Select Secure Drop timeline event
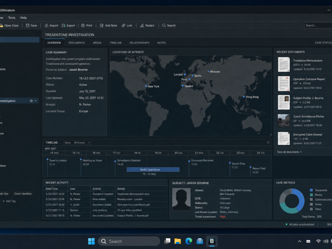This screenshot has width=332, height=249. point(238,165)
